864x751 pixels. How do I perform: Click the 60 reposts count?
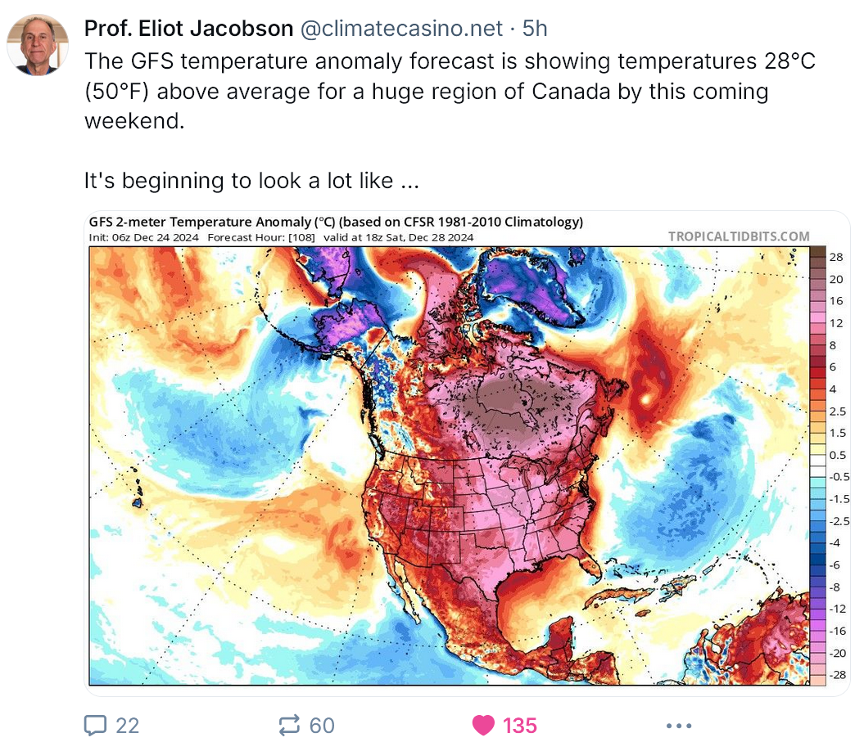tap(322, 726)
